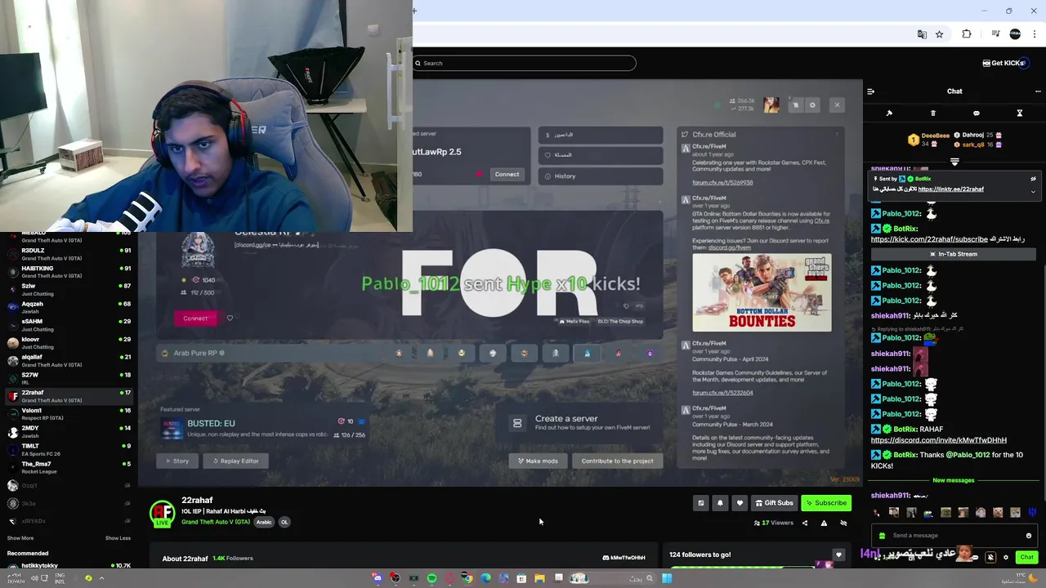Select Arabic language tag under stream title
The image size is (1046, 588).
264,522
